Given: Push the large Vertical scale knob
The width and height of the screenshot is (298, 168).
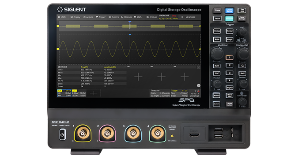Looking at the screenshot, I should pyautogui.click(x=217, y=54).
